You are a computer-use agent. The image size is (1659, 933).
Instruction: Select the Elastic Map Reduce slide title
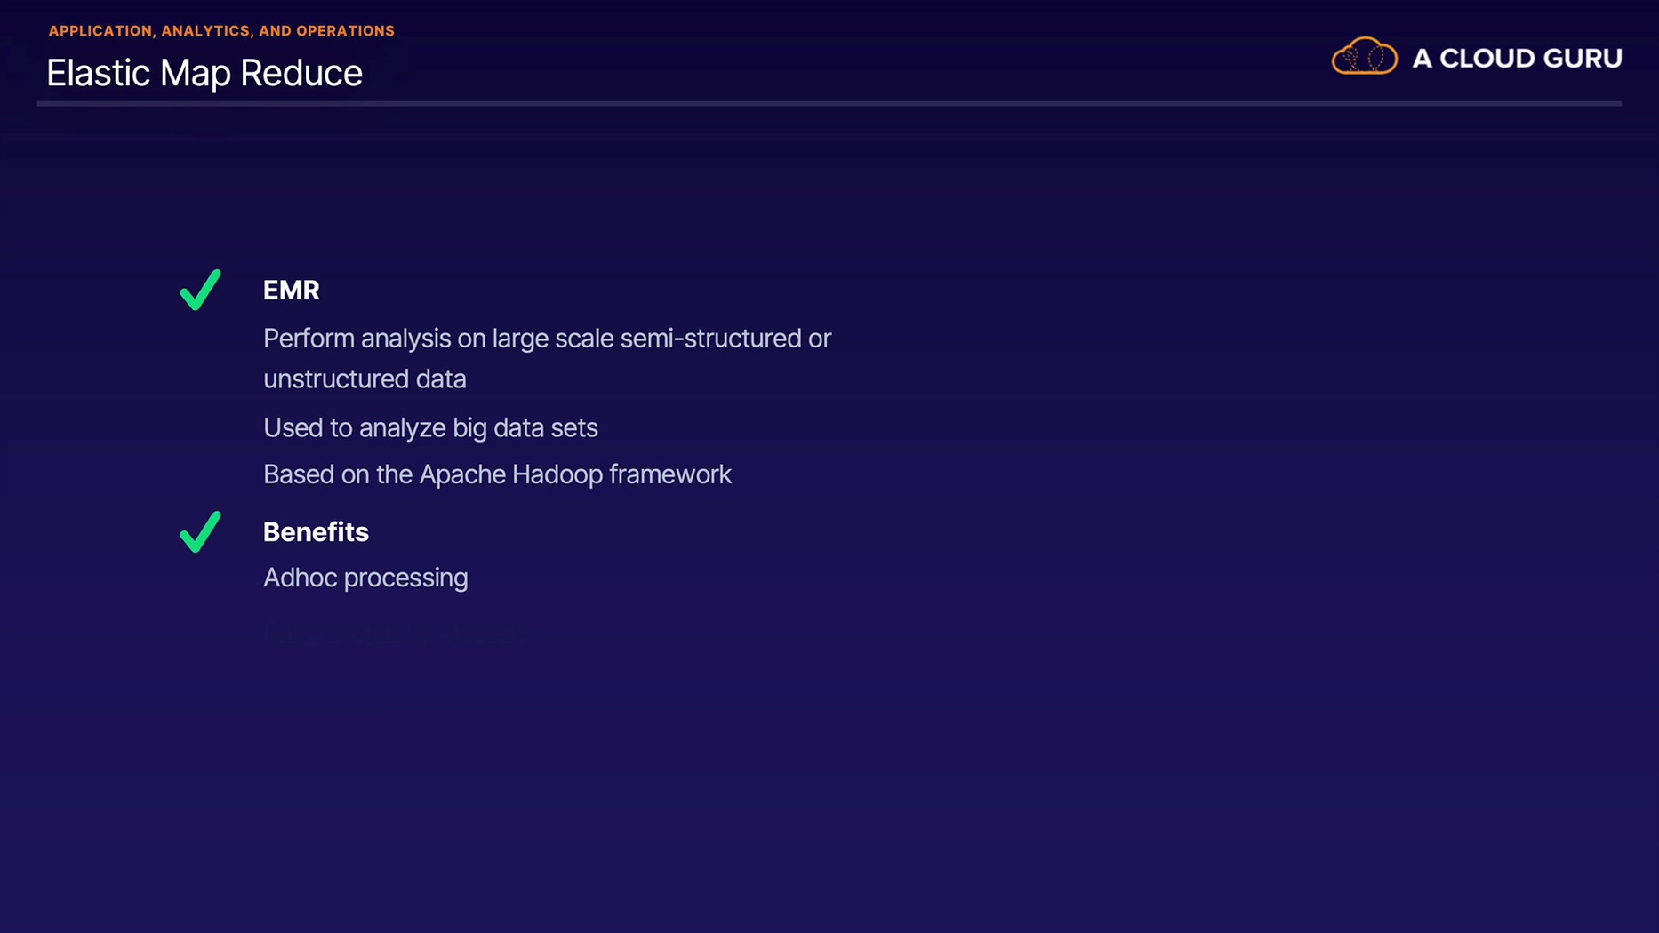tap(204, 73)
